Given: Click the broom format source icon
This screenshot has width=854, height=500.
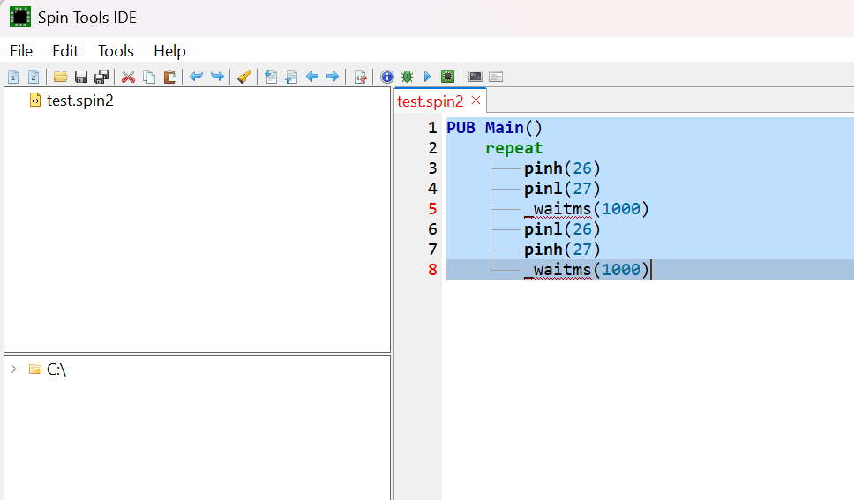Looking at the screenshot, I should 243,77.
